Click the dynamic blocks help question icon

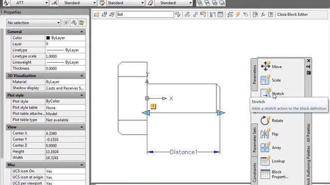[x=271, y=14]
